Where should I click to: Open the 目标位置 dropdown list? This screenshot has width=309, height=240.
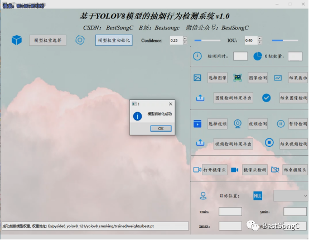click(x=291, y=196)
